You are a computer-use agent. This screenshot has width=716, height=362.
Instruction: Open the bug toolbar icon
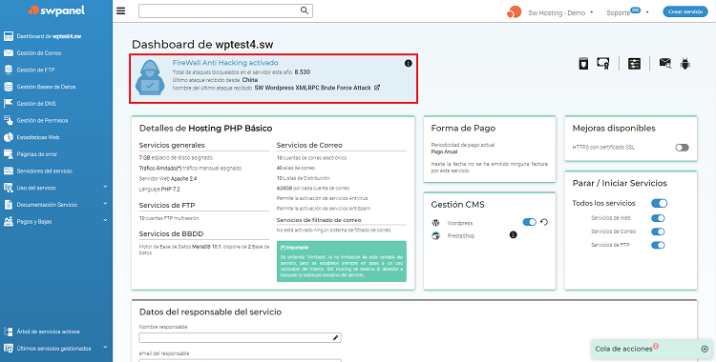tap(684, 64)
